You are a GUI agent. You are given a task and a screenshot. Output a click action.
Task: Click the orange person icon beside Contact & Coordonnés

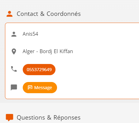9,14
